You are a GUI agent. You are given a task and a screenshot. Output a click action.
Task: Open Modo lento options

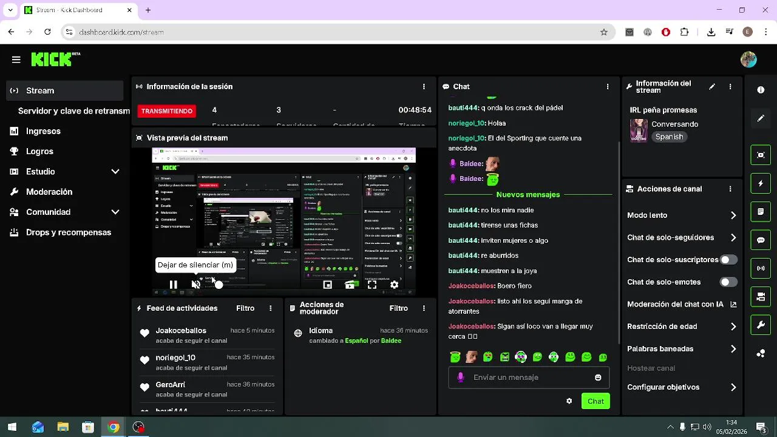coord(681,215)
